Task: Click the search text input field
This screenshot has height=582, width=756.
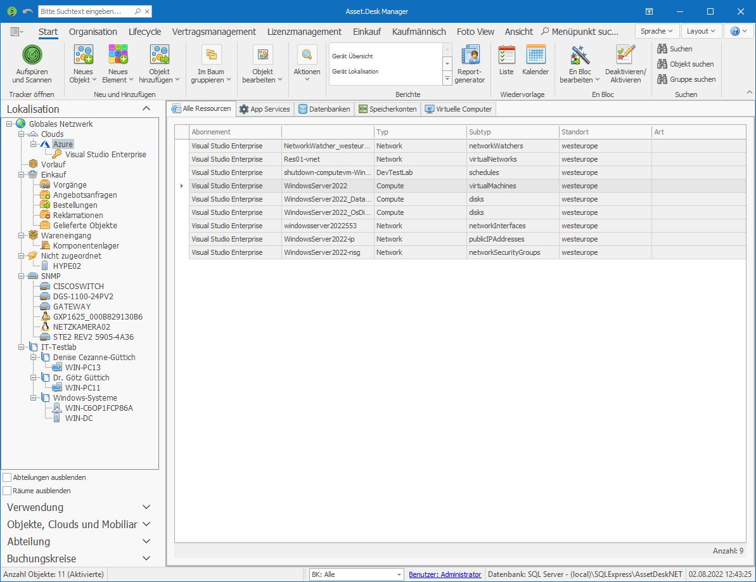Action: 86,11
